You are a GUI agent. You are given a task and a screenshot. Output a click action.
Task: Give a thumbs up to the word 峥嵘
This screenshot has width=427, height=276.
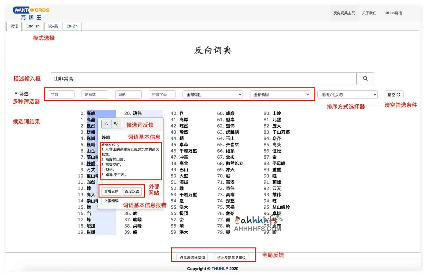(x=106, y=124)
